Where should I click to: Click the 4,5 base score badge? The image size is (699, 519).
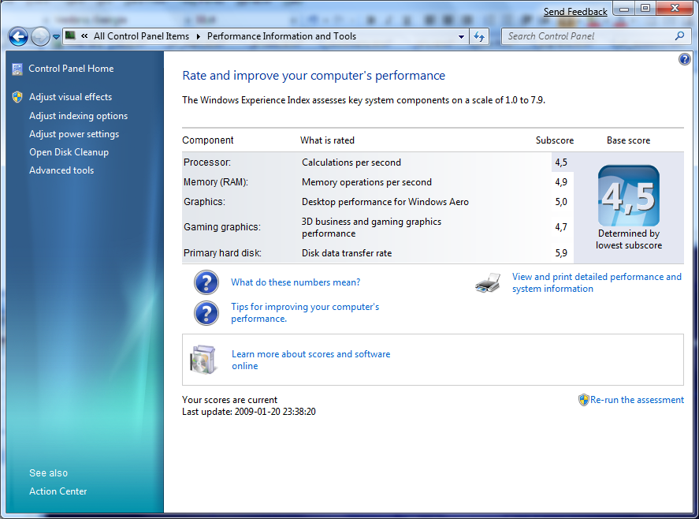[629, 196]
